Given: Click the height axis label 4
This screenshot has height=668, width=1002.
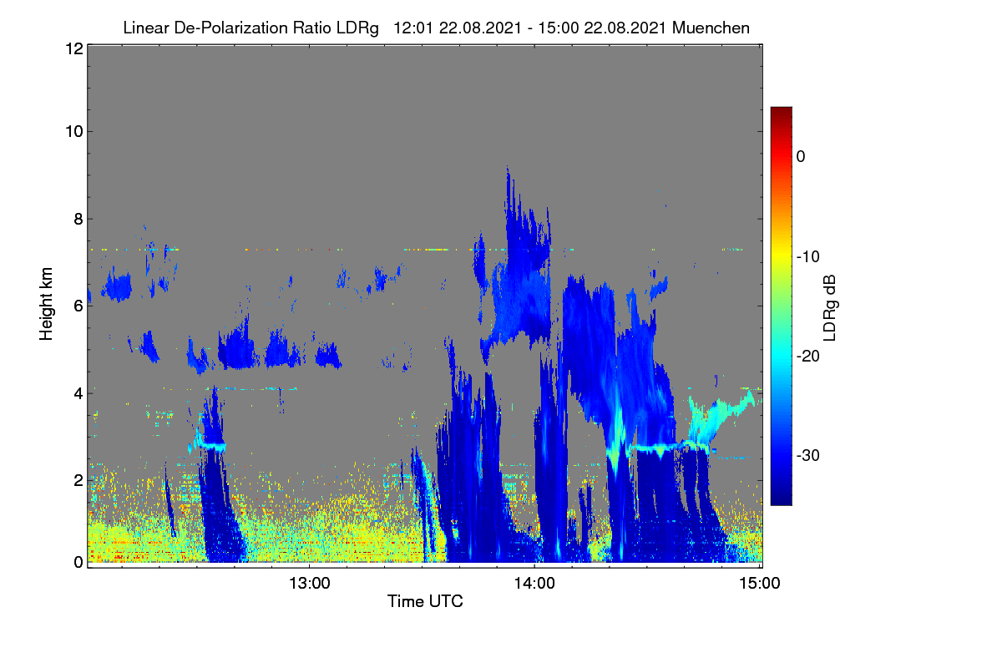Looking at the screenshot, I should [77, 392].
